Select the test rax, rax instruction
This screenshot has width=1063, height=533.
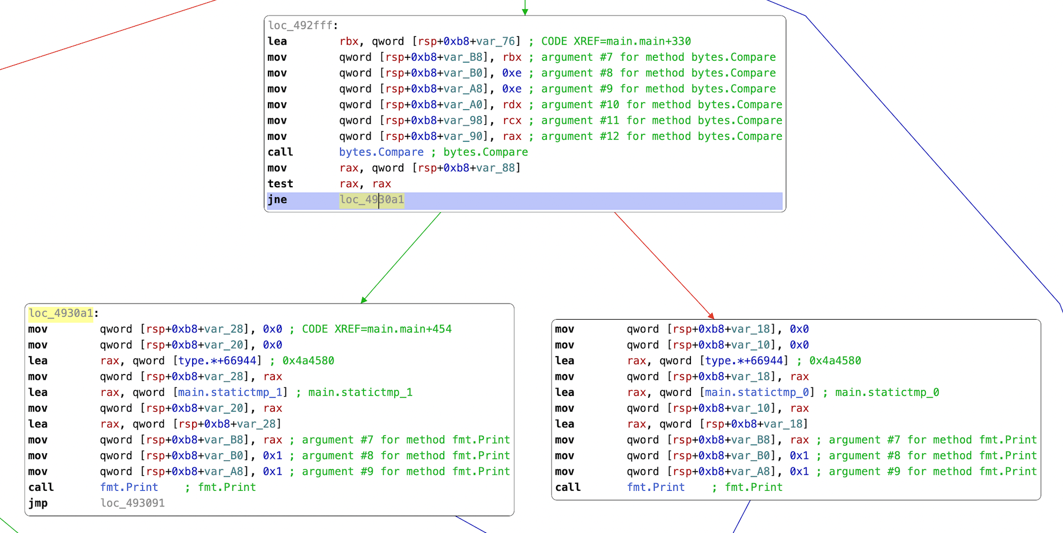tap(329, 184)
